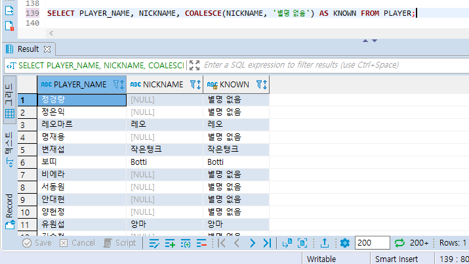Click the PLAYER_NAME cell 정경량

pos(81,100)
